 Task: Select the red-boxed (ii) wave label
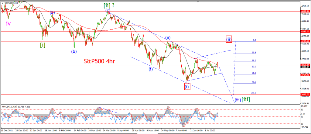(229, 39)
